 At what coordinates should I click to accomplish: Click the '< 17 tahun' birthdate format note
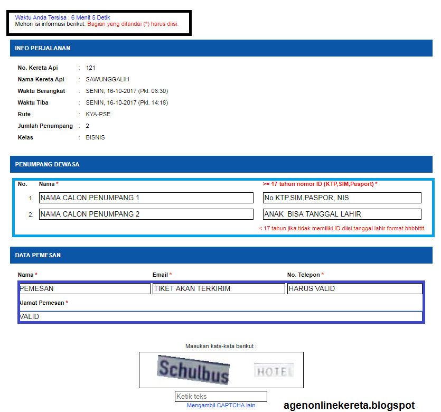click(341, 228)
